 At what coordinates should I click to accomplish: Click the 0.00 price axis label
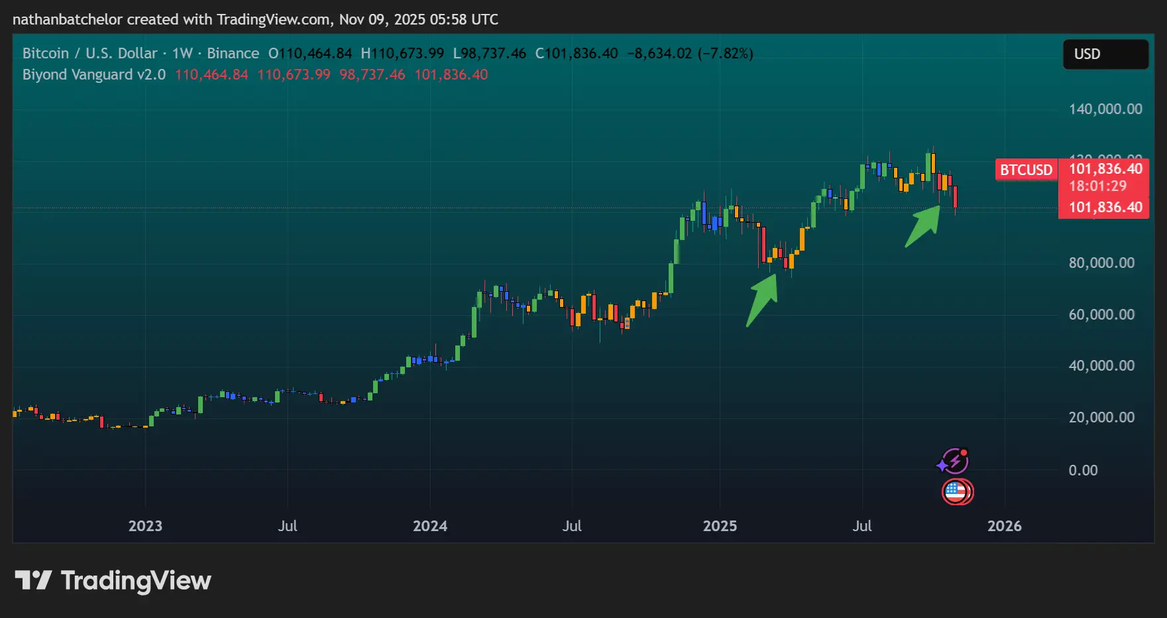[1083, 471]
